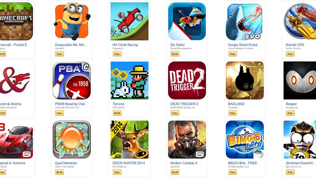Open the BINGO Blitz app icon
316x178 pixels.
[x=245, y=139]
